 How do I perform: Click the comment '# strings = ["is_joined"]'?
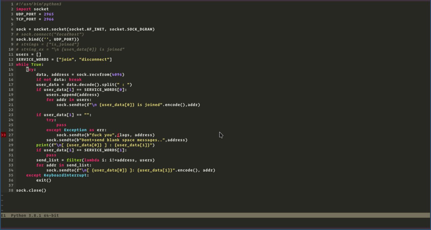[x=47, y=44]
